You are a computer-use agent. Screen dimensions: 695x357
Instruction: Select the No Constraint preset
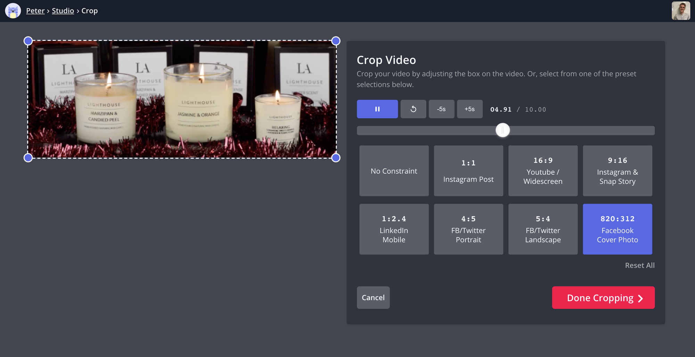394,171
